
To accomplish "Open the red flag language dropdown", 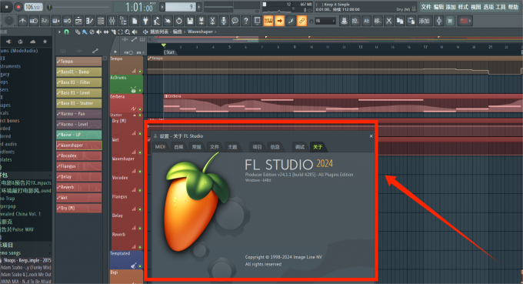I will tap(465, 21).
